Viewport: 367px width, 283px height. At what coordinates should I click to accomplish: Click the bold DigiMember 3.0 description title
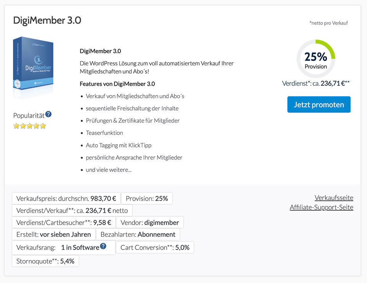tap(101, 51)
